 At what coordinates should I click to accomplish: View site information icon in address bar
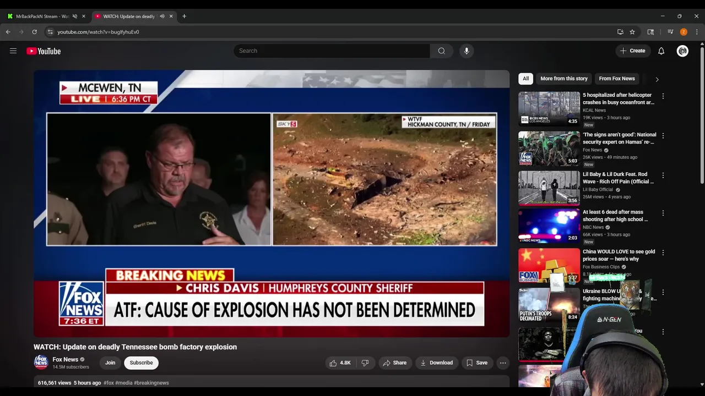50,32
